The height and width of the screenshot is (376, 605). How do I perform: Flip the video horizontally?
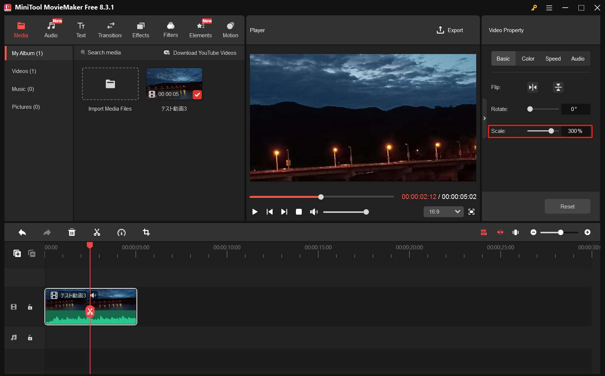tap(533, 87)
